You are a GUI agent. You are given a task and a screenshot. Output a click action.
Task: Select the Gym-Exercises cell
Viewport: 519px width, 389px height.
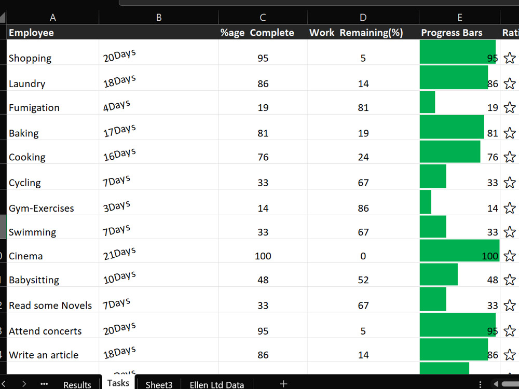tap(52, 202)
